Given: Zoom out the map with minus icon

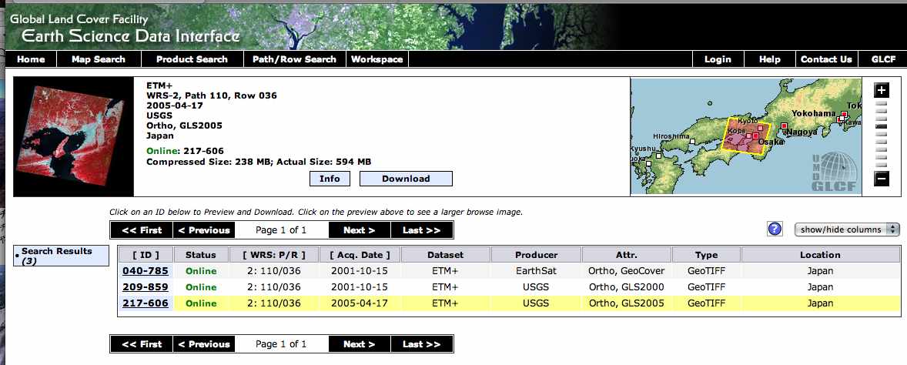Looking at the screenshot, I should pyautogui.click(x=881, y=179).
